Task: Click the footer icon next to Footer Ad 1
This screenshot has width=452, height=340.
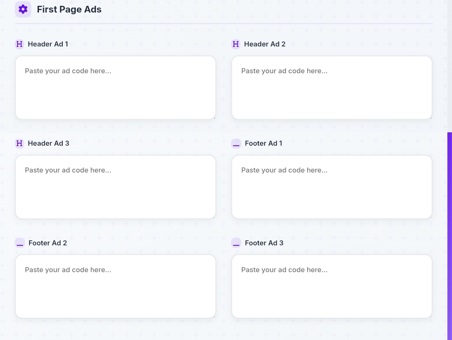Action: point(236,144)
